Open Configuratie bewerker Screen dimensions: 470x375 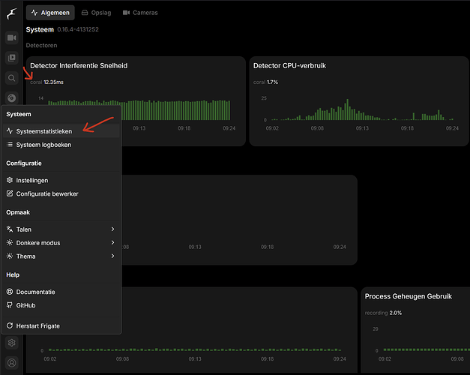pyautogui.click(x=46, y=193)
